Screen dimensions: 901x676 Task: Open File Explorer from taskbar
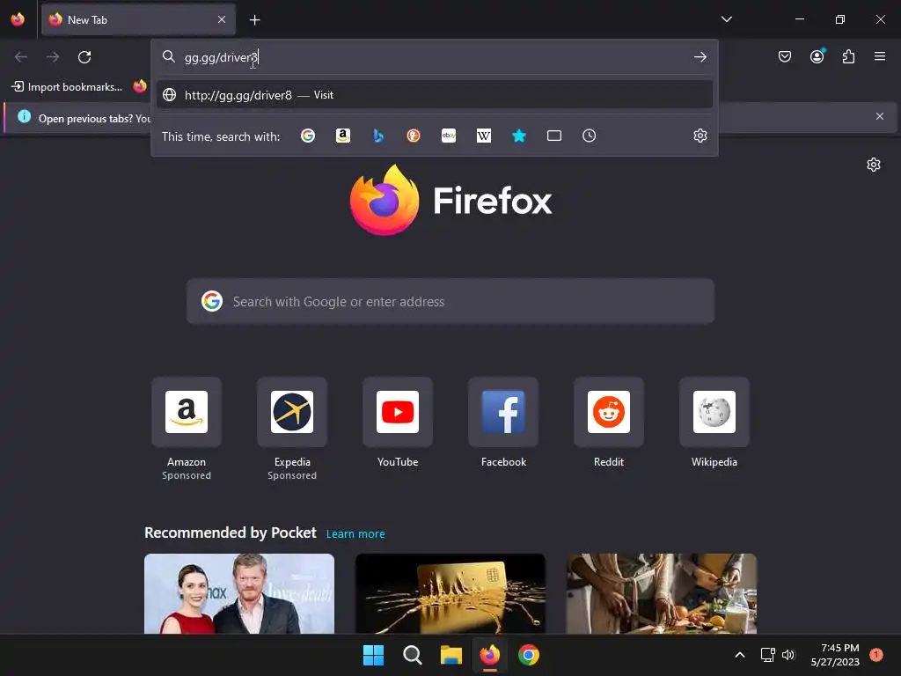click(451, 655)
